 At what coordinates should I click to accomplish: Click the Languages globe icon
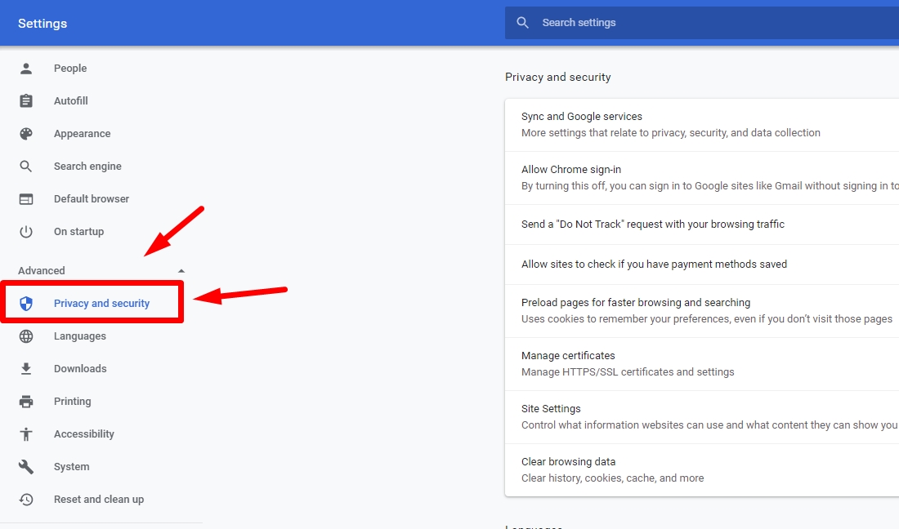[x=26, y=336]
